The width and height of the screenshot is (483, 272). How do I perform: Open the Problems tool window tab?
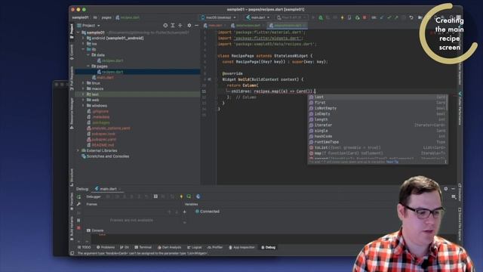pos(106,247)
